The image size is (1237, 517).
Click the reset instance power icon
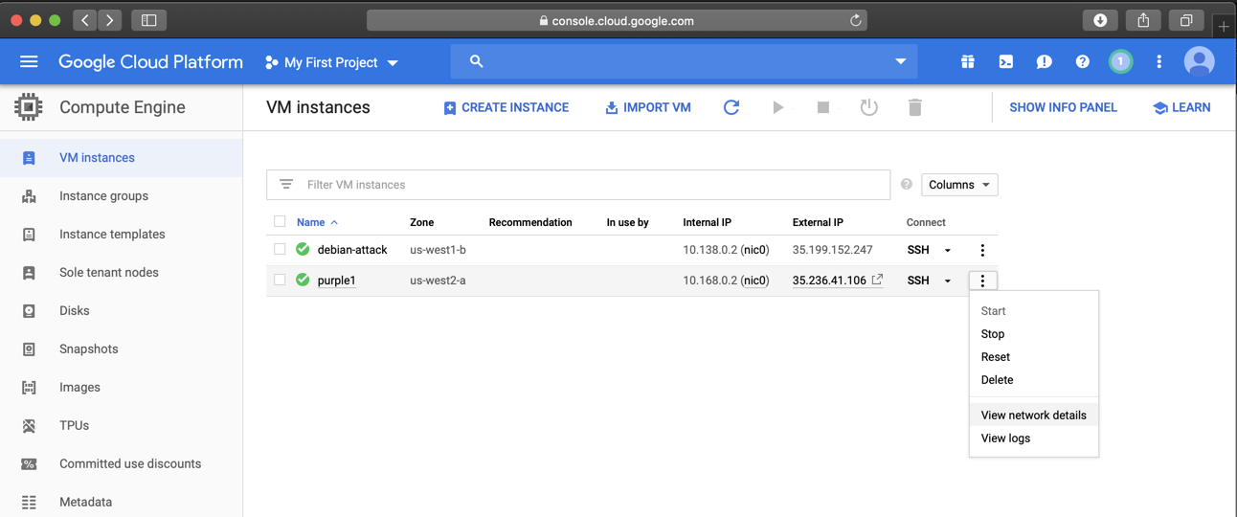[x=869, y=107]
